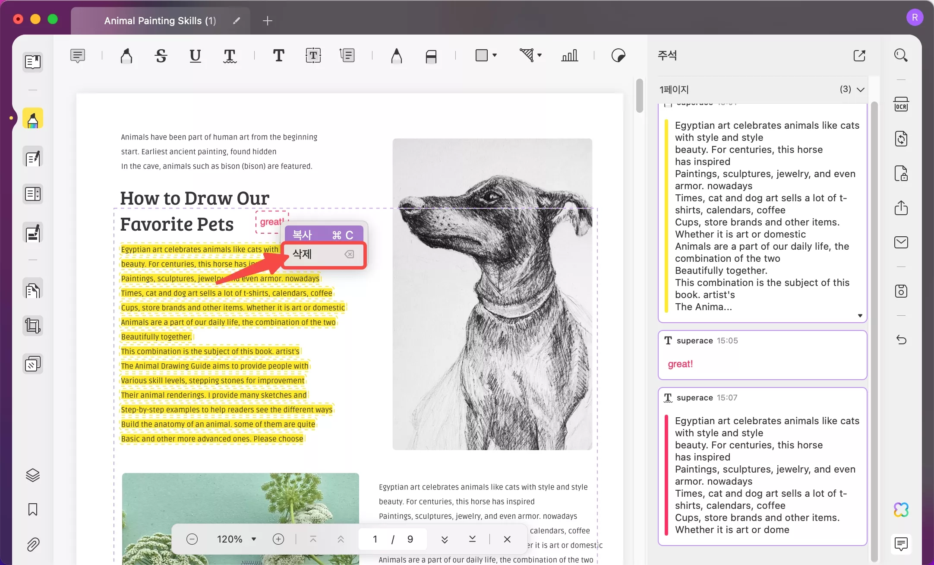Open the crop pages tool
Viewport: 934px width, 565px height.
(33, 326)
